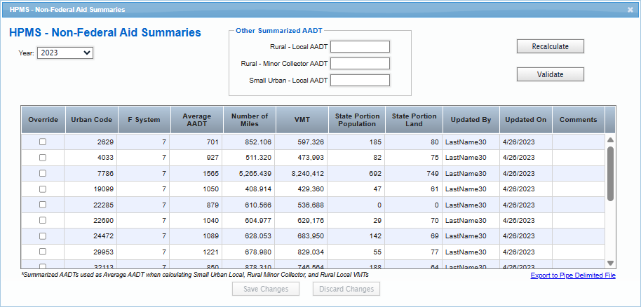Select the VMT cell 629,176
Screen dimensions: 641x307
(302, 220)
